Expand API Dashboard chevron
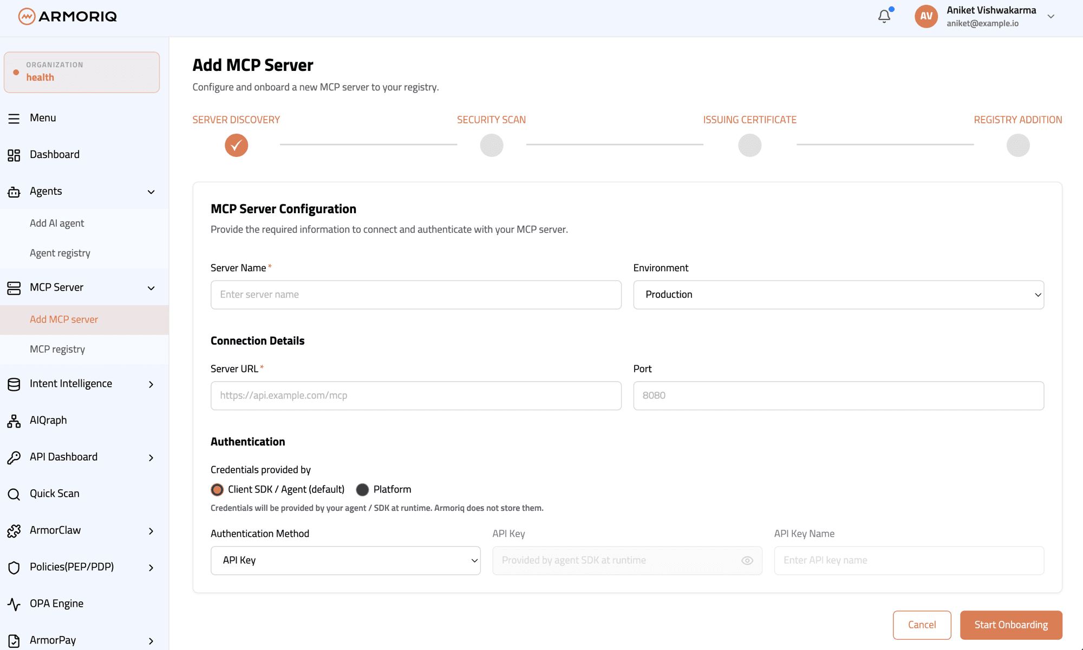Image resolution: width=1083 pixels, height=650 pixels. pos(151,458)
